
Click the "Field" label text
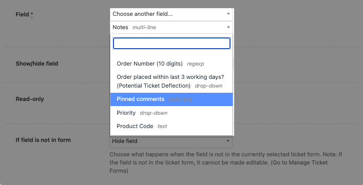coord(23,14)
